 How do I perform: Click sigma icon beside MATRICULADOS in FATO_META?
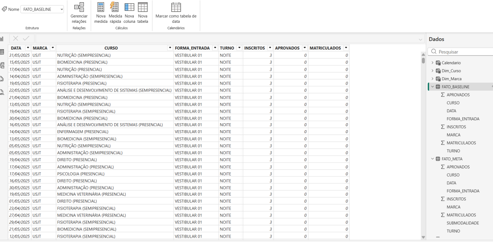tap(443, 215)
